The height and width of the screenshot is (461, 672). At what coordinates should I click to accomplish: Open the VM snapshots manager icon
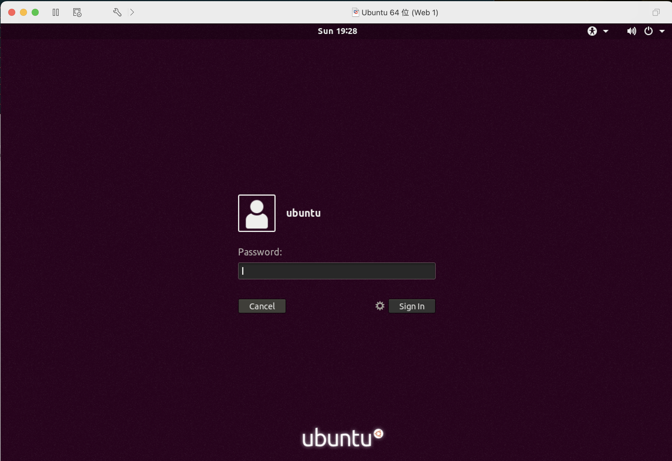tap(77, 12)
